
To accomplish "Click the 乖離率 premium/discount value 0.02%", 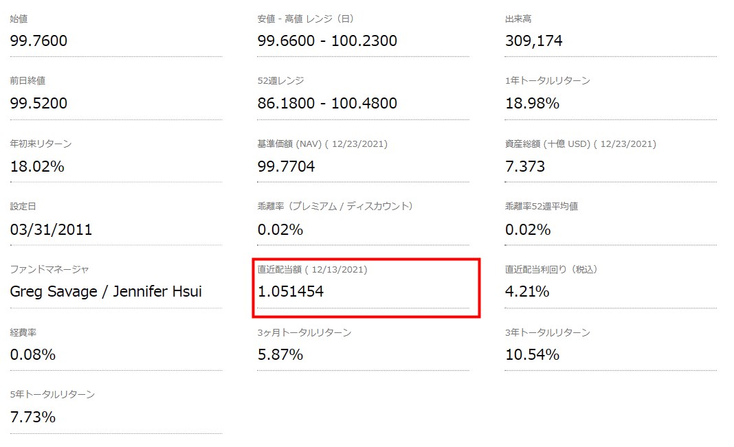I will pos(280,229).
